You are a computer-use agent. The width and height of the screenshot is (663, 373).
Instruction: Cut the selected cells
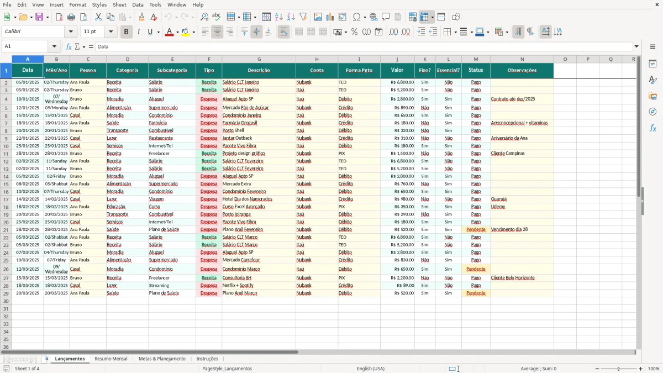point(98,17)
